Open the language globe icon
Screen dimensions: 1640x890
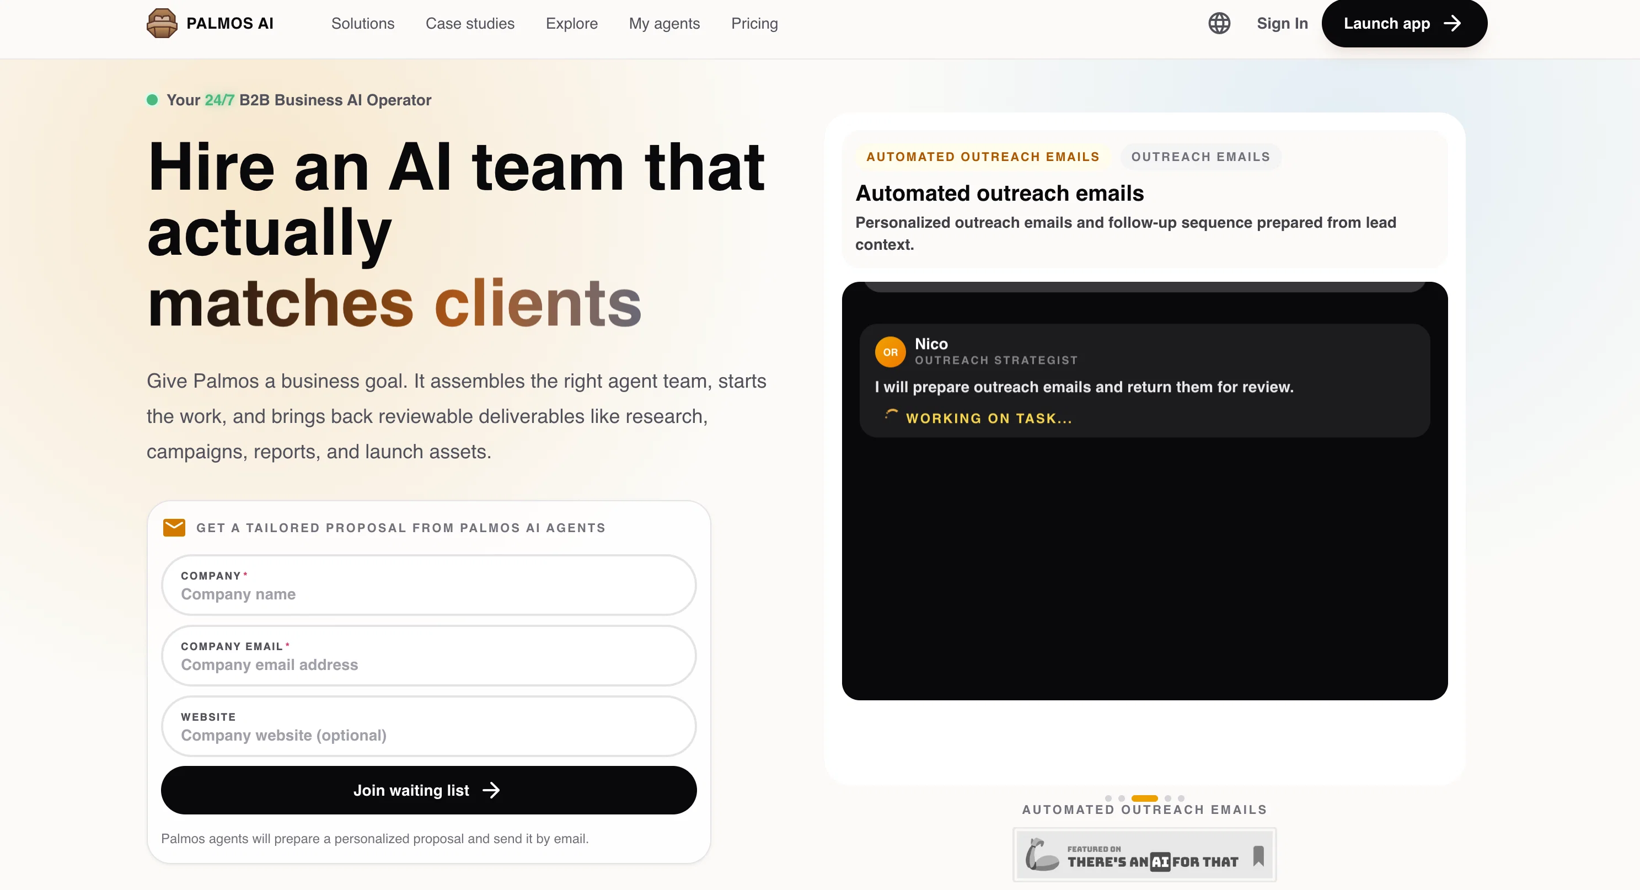(x=1219, y=24)
